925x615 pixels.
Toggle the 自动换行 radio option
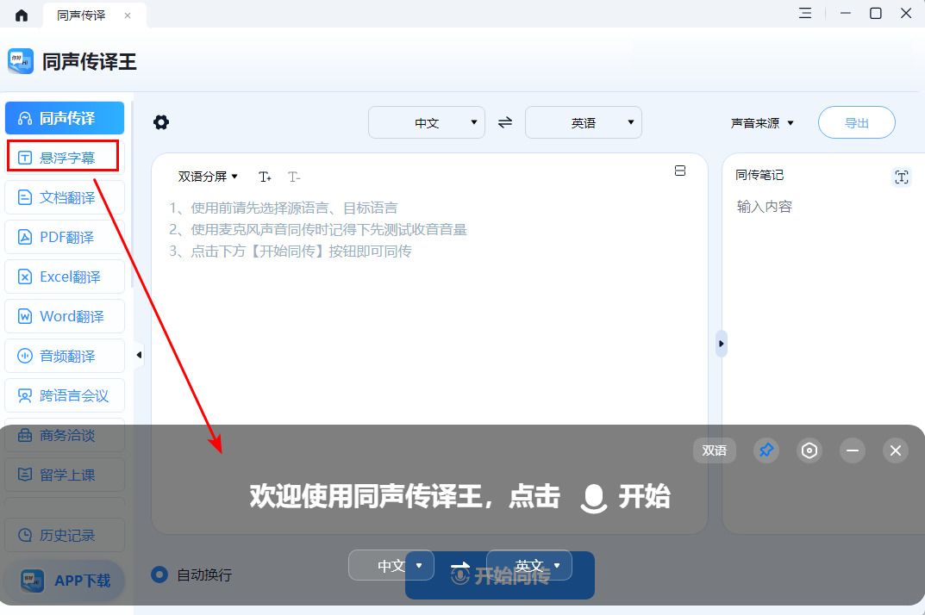tap(159, 575)
